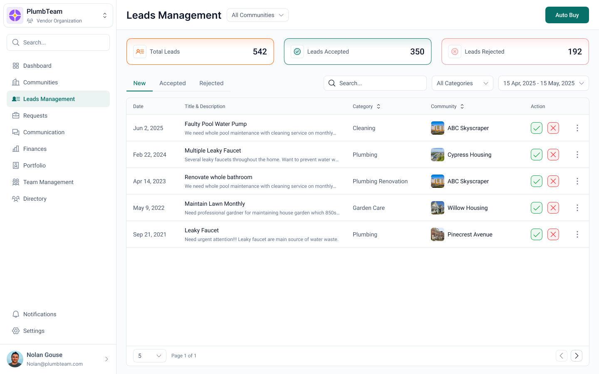
Task: Accept the Faulty Pool Water Pump lead
Action: [537, 128]
